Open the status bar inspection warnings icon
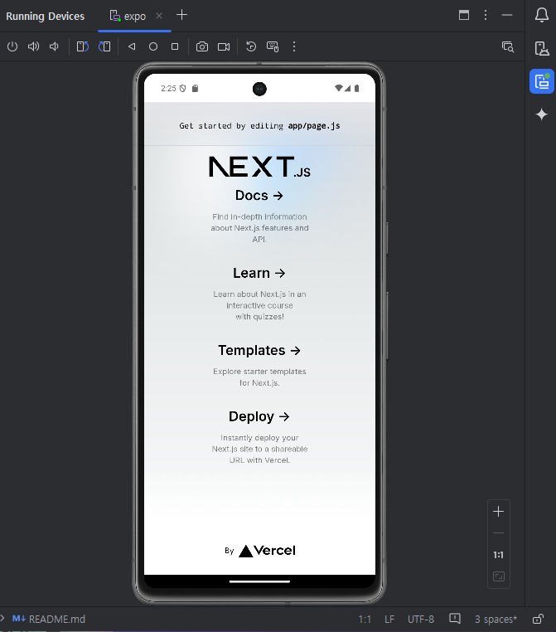Image resolution: width=556 pixels, height=632 pixels. (x=455, y=618)
